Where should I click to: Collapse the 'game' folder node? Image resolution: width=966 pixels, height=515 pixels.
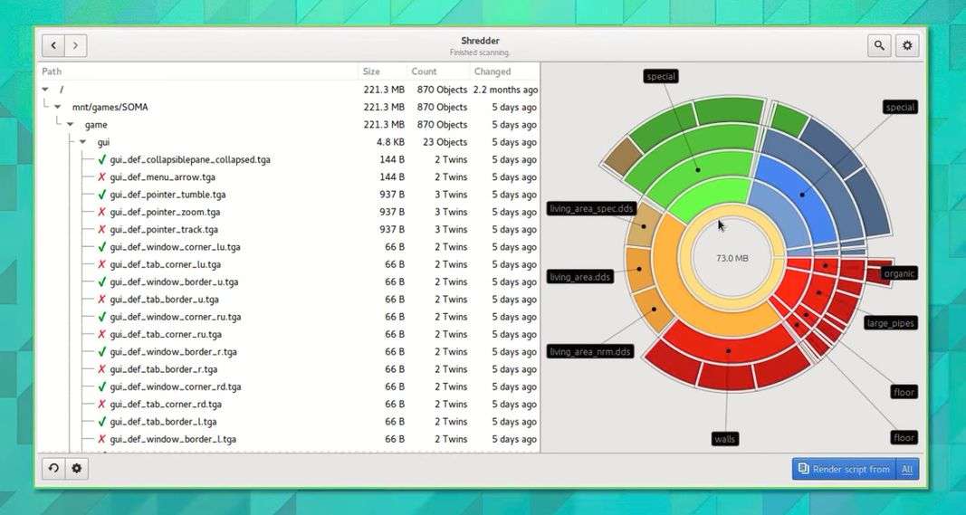pos(71,124)
